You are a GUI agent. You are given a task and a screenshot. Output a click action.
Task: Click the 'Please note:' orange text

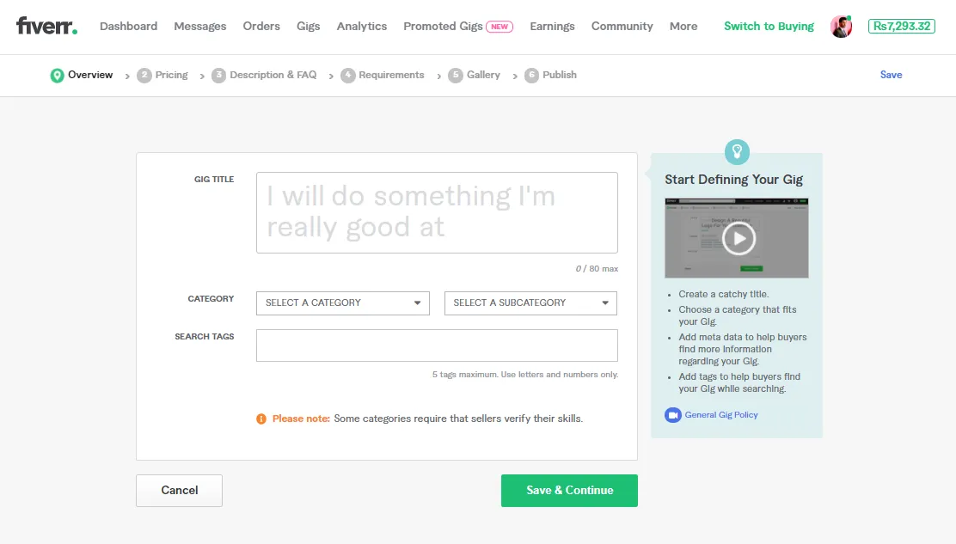coord(301,419)
